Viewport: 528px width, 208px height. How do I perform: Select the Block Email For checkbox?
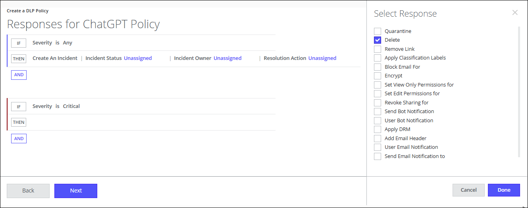click(378, 67)
